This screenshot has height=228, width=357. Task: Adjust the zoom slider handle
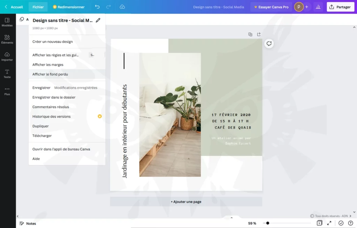268,223
